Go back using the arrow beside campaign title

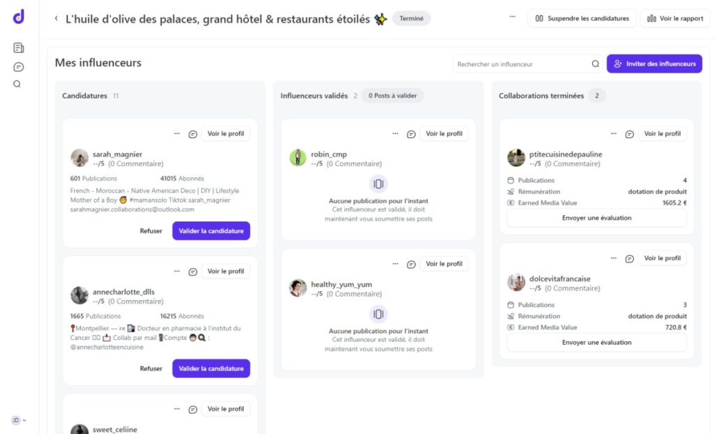(x=56, y=19)
